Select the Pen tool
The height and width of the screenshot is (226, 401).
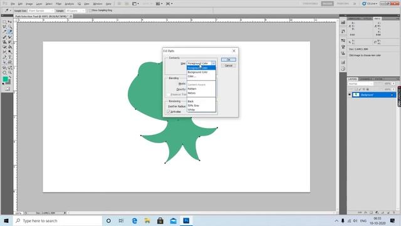click(4, 57)
